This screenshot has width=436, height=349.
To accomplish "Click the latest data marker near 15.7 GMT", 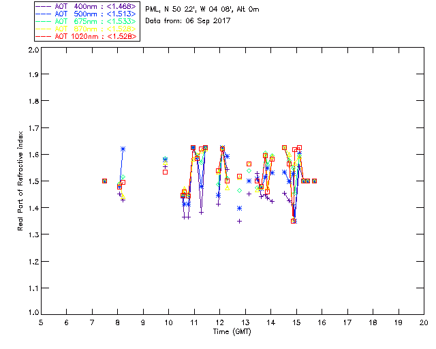I will pos(314,181).
